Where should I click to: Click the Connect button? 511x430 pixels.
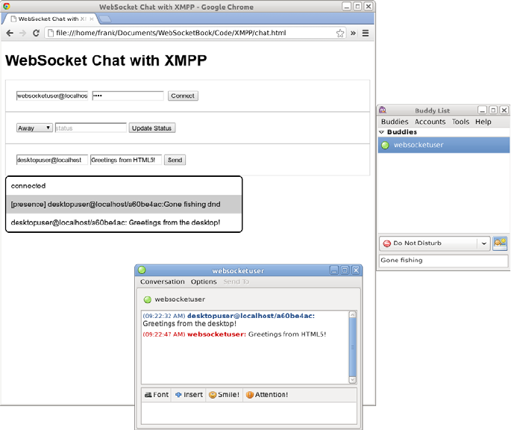183,96
